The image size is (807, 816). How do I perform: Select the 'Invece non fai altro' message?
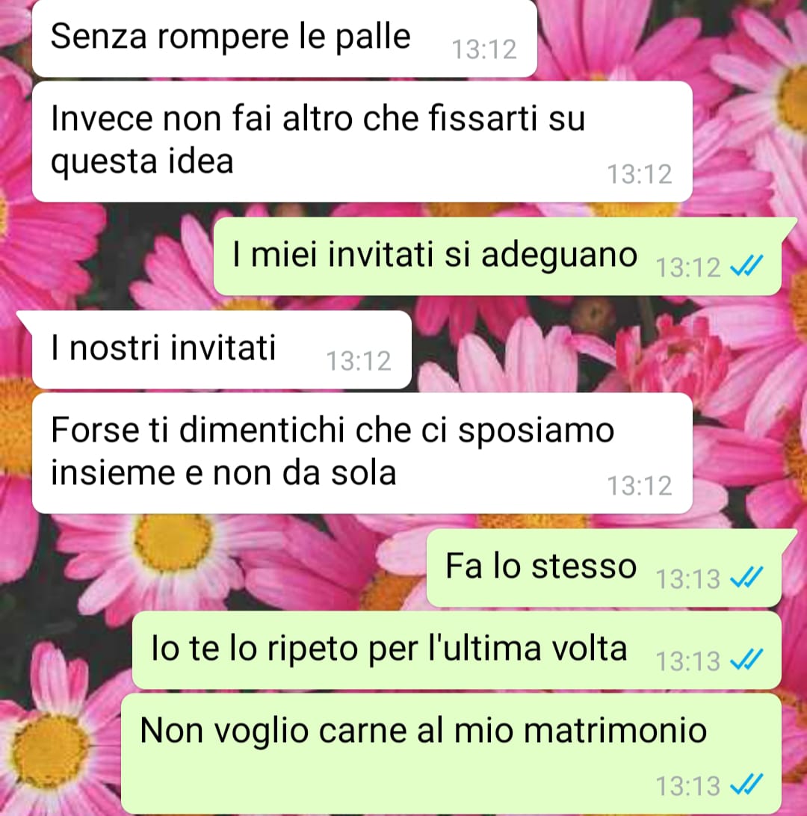point(362,141)
